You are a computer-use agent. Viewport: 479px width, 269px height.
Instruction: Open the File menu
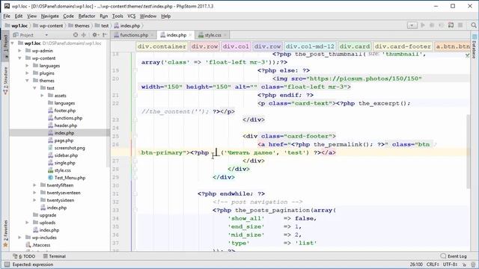coord(7,16)
